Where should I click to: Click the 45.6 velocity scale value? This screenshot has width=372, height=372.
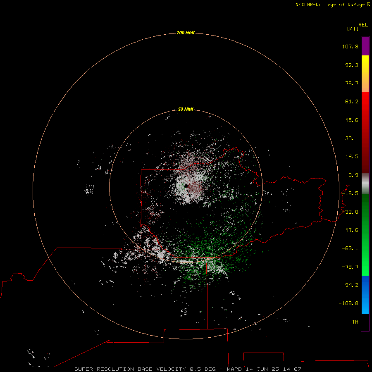pyautogui.click(x=352, y=120)
